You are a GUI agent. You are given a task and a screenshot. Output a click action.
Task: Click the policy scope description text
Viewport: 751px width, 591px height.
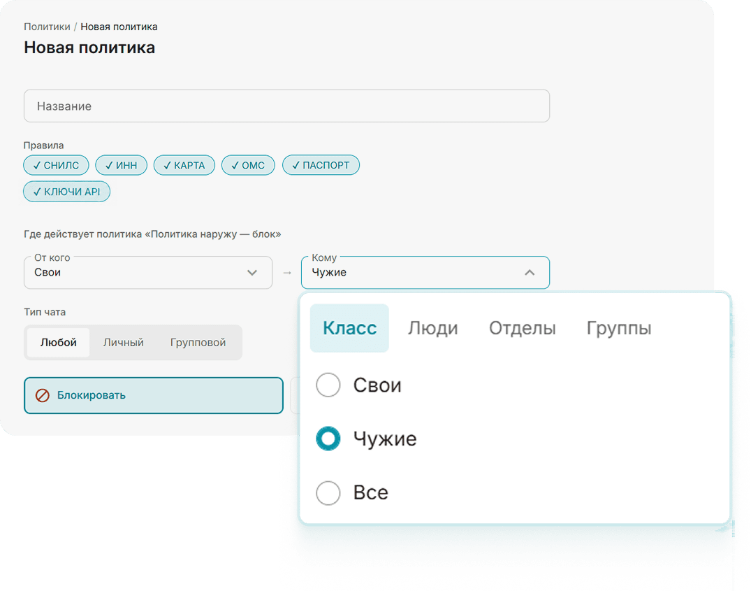point(152,234)
